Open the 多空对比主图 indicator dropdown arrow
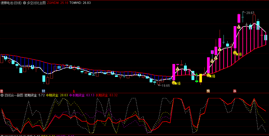 tap(25, 3)
